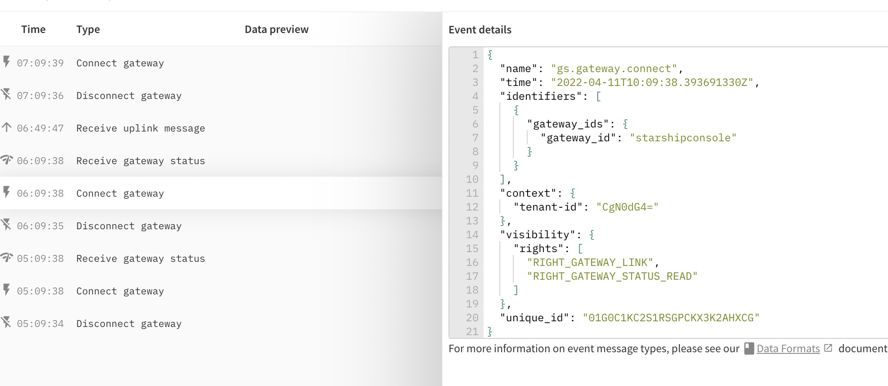Open the Data Formats documentation link
The height and width of the screenshot is (386, 888).
click(788, 349)
